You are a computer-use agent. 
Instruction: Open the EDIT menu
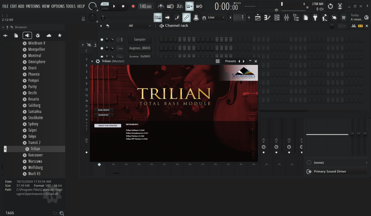tap(14, 6)
